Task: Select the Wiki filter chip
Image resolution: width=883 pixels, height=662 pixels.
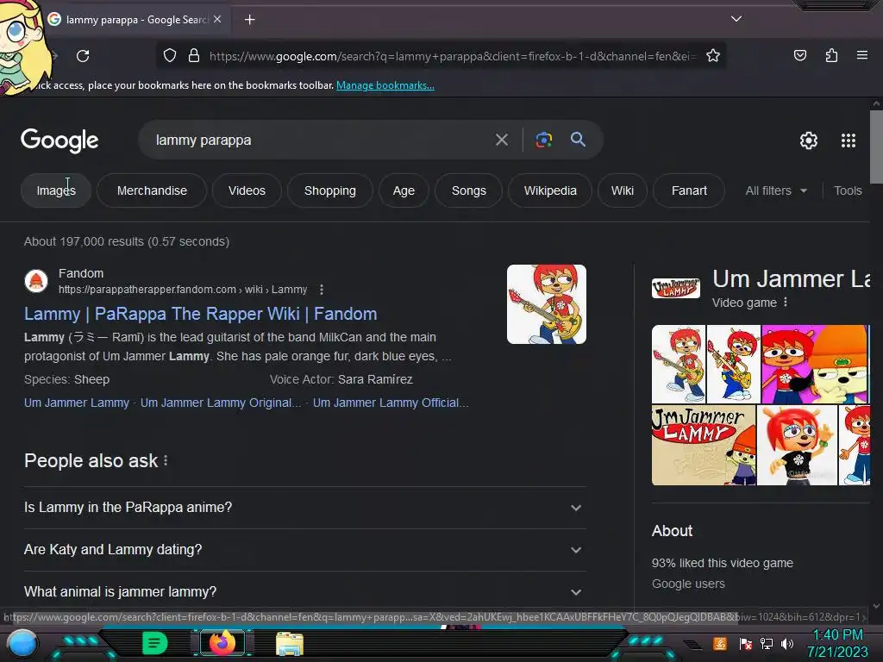Action: tap(623, 190)
